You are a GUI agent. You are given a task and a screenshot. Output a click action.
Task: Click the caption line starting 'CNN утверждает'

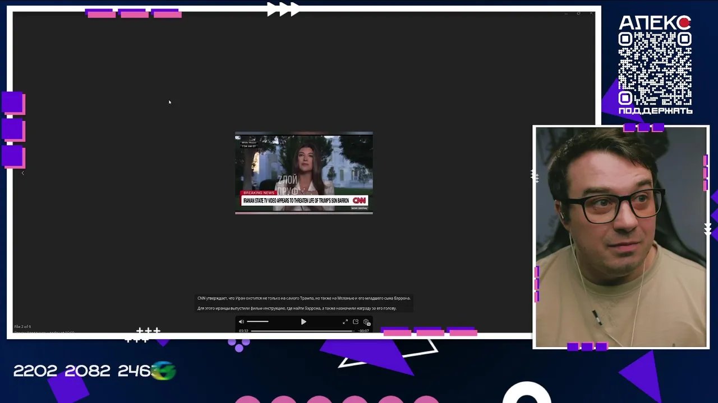click(303, 298)
